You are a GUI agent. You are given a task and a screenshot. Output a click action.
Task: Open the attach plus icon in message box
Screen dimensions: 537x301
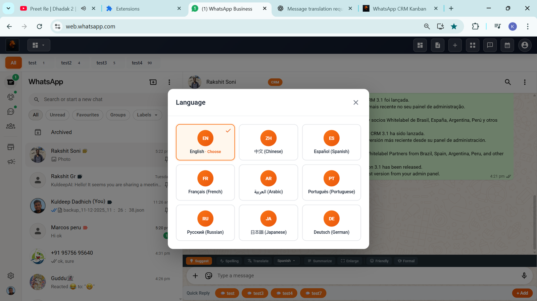(x=195, y=276)
